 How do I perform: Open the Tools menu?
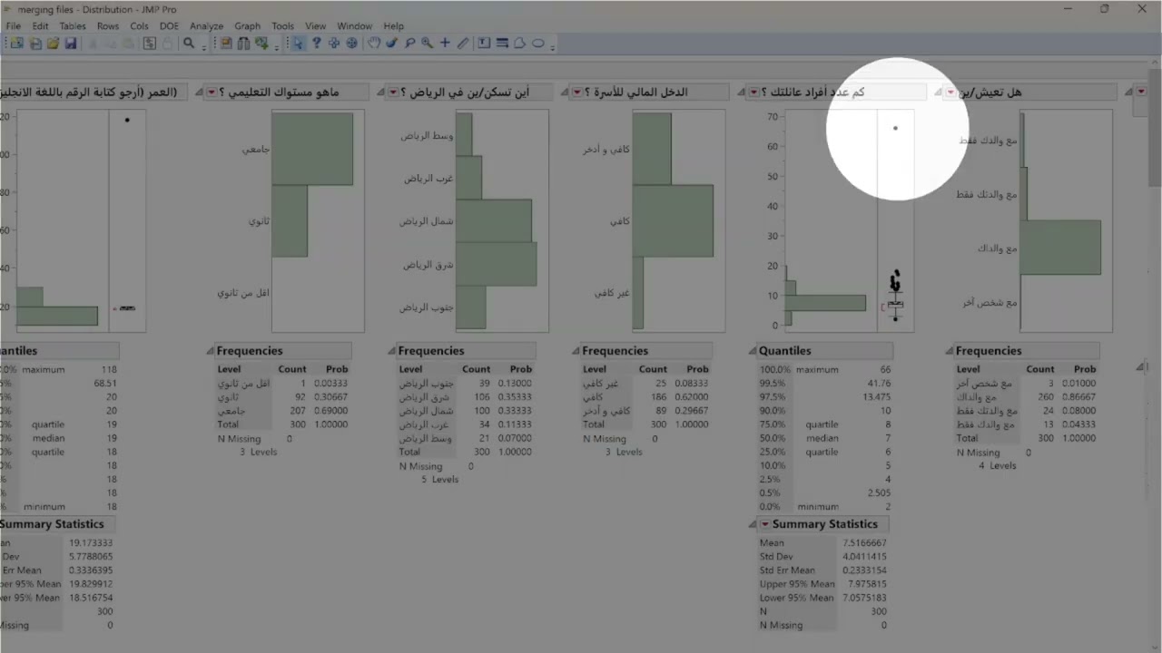(x=282, y=26)
